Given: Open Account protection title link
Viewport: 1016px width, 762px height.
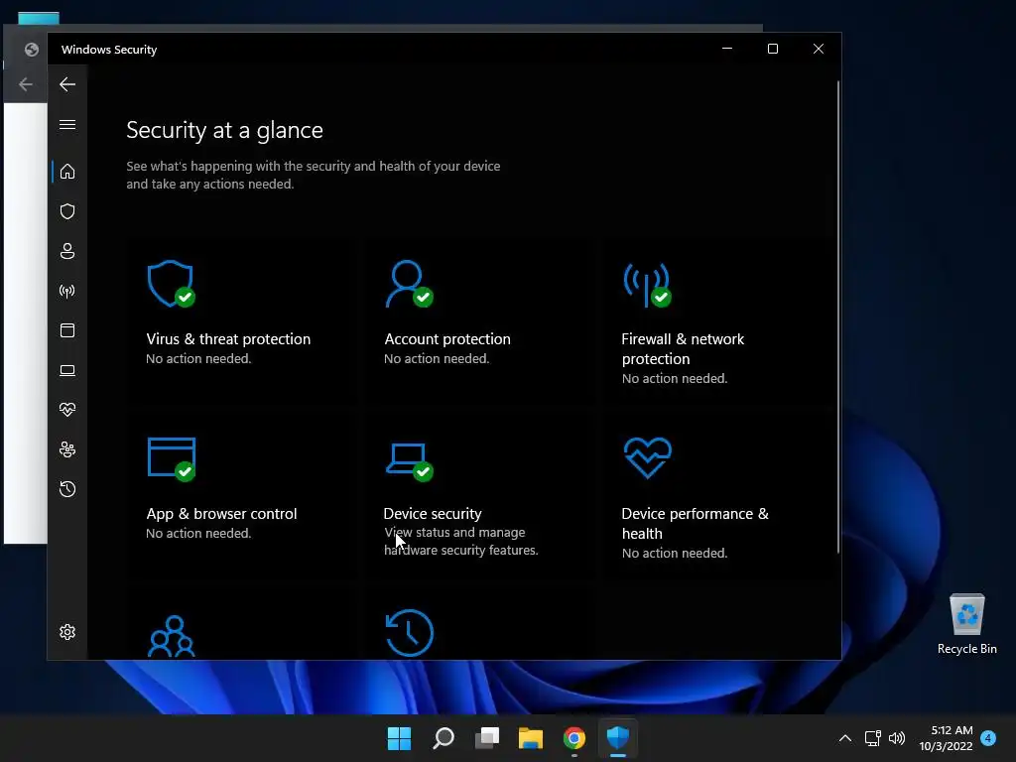Looking at the screenshot, I should click(x=447, y=339).
